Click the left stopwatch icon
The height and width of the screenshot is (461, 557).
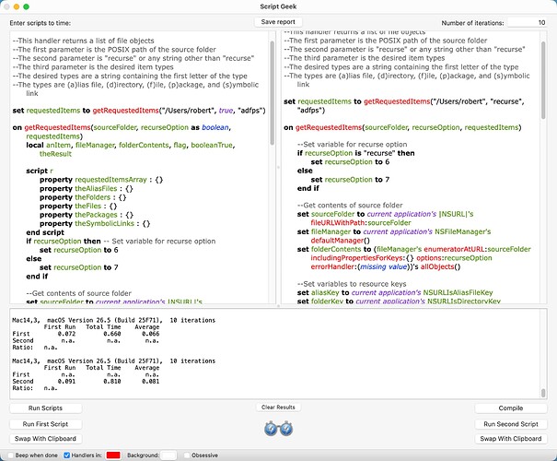pyautogui.click(x=271, y=429)
